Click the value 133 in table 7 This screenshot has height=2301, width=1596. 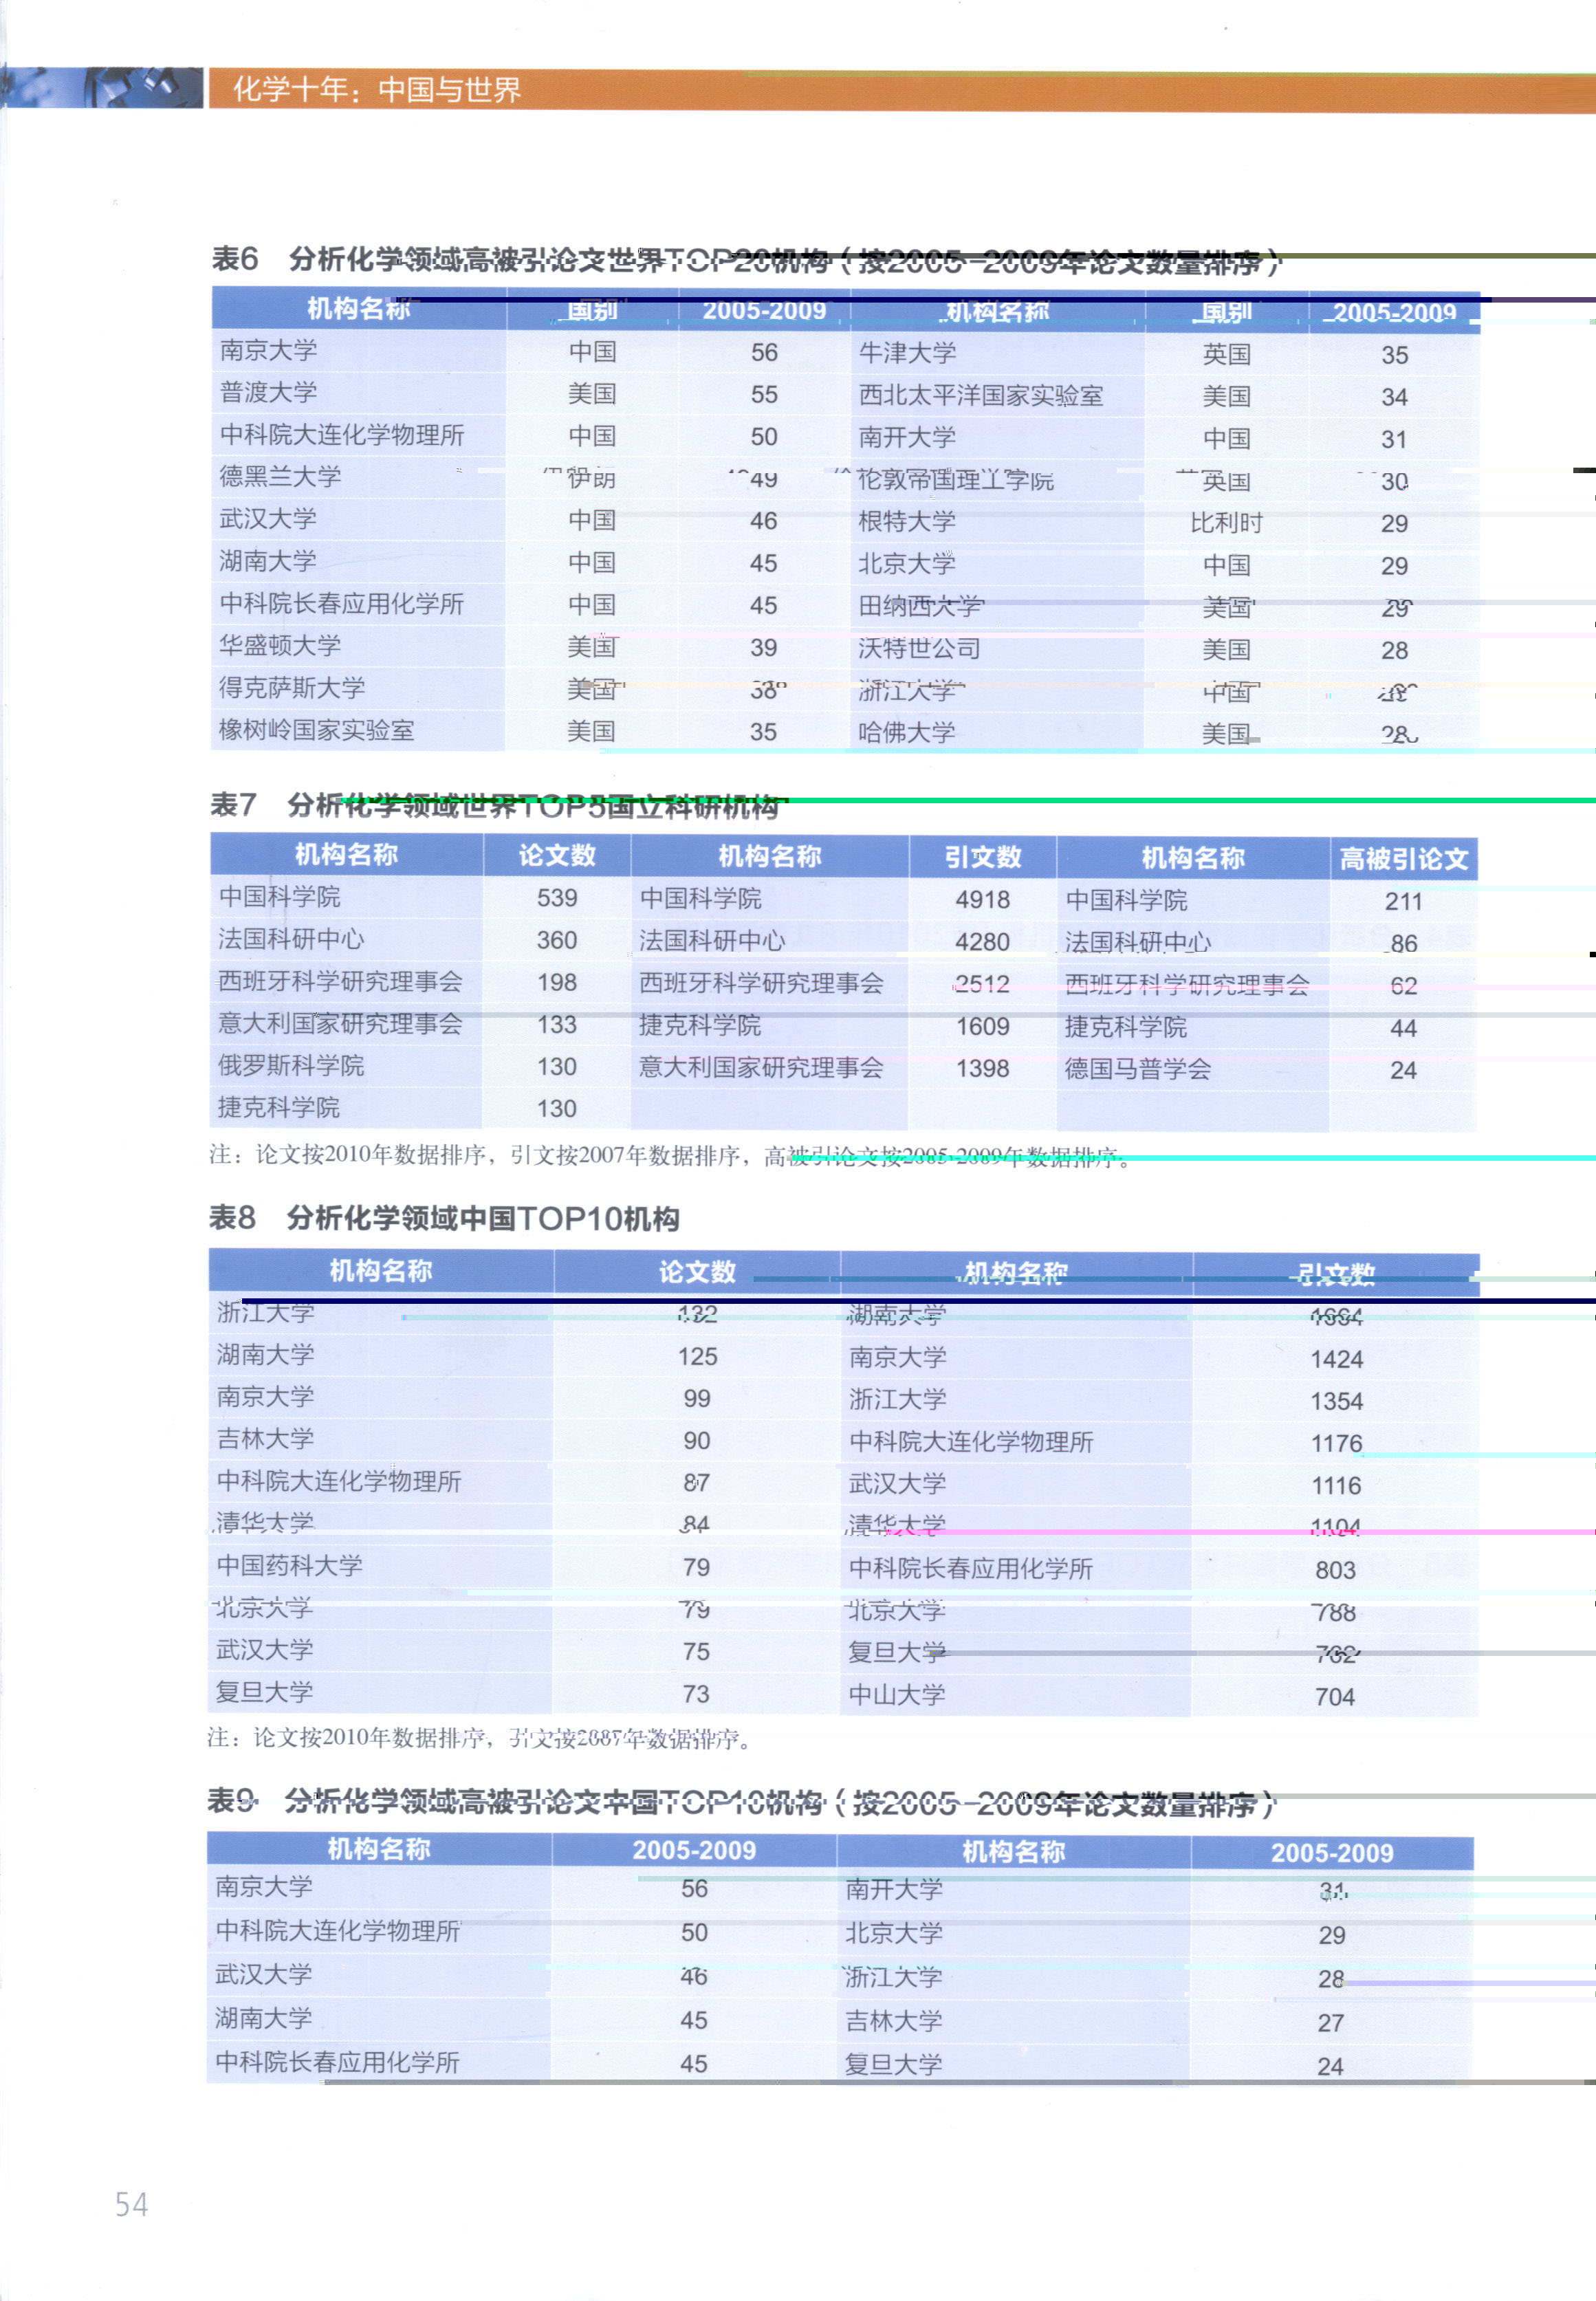tap(557, 1025)
